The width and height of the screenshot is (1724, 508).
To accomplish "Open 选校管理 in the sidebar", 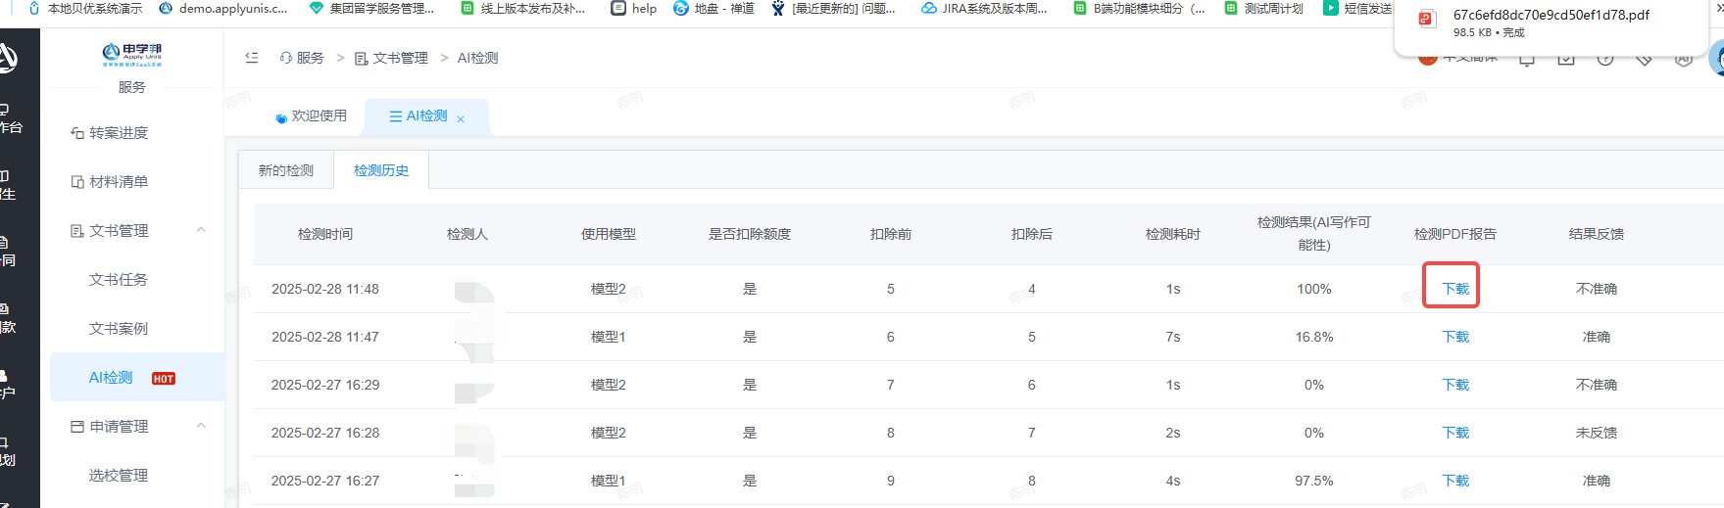I will [119, 476].
